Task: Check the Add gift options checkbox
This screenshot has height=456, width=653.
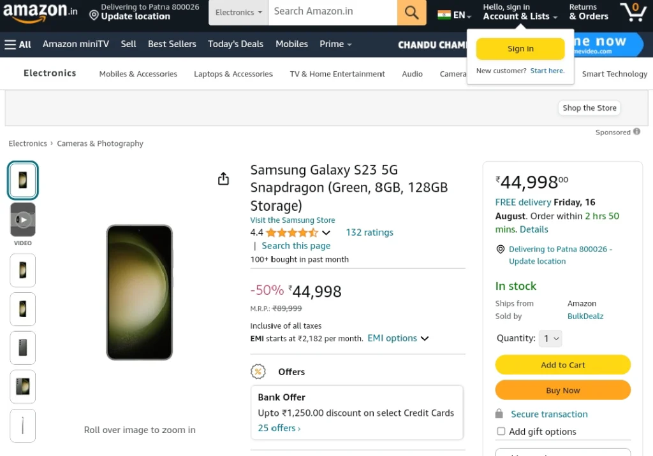Action: tap(501, 431)
